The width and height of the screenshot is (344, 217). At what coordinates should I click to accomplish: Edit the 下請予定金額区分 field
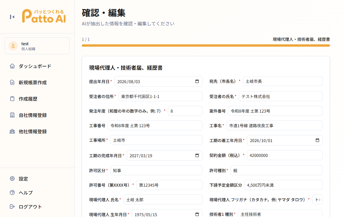pos(284,185)
